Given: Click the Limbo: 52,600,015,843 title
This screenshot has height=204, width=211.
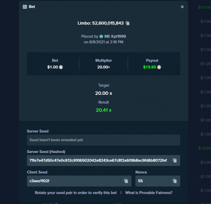Looking at the screenshot, I should click(100, 23).
